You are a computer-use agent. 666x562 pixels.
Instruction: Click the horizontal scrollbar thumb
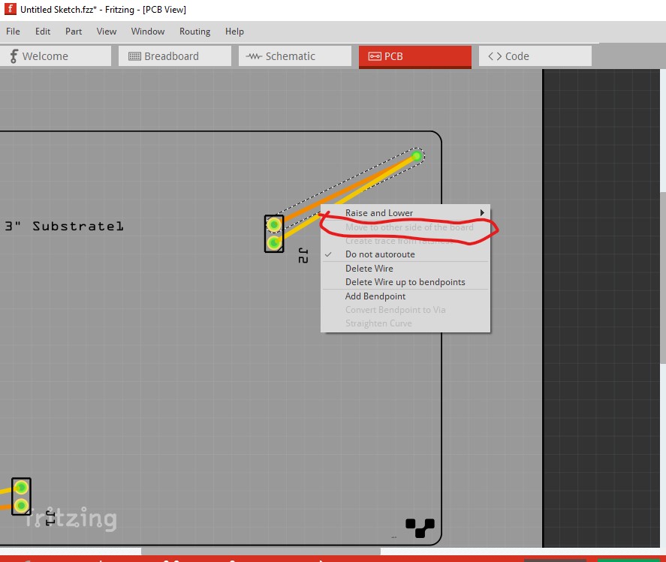click(261, 551)
